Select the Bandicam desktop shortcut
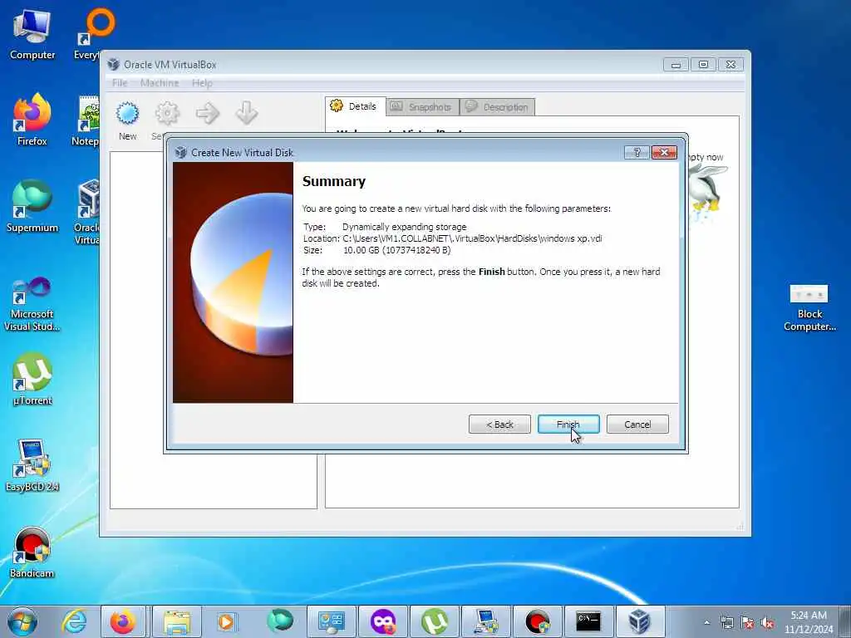The image size is (851, 638). 32,552
